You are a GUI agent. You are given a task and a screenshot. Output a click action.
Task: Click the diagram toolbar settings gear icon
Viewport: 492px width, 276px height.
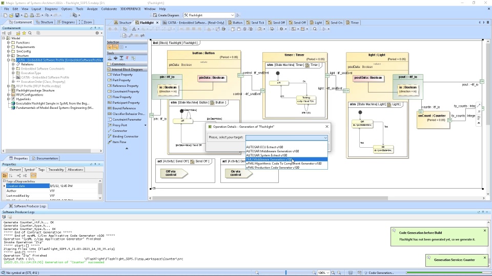(281, 29)
